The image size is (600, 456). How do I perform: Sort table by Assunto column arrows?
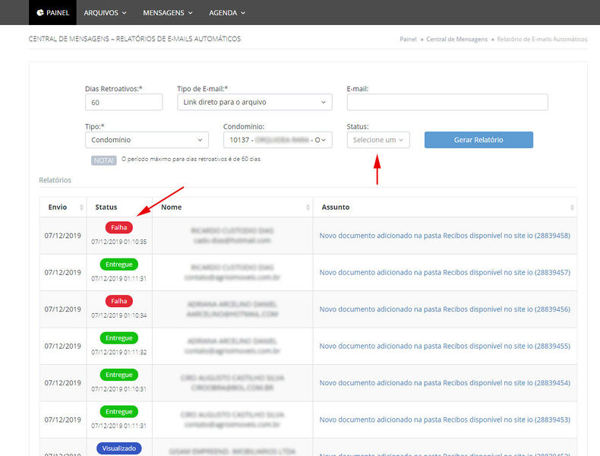571,207
